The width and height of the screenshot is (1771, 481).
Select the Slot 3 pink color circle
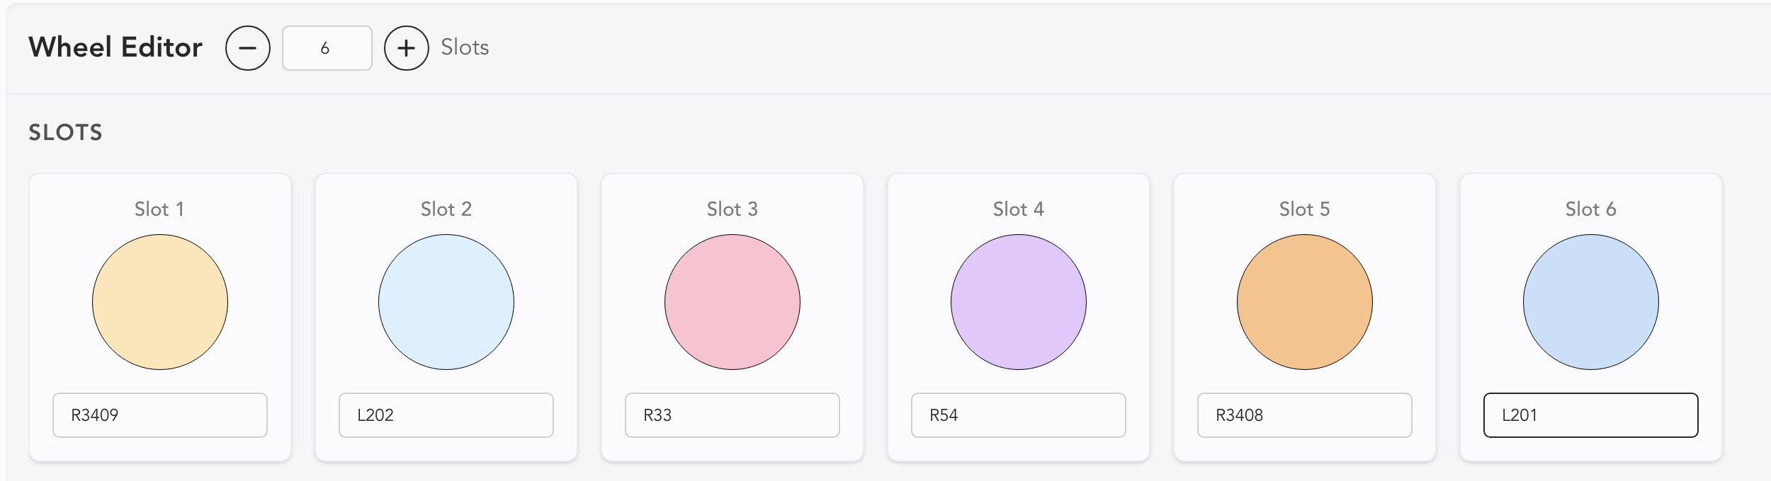pos(732,302)
